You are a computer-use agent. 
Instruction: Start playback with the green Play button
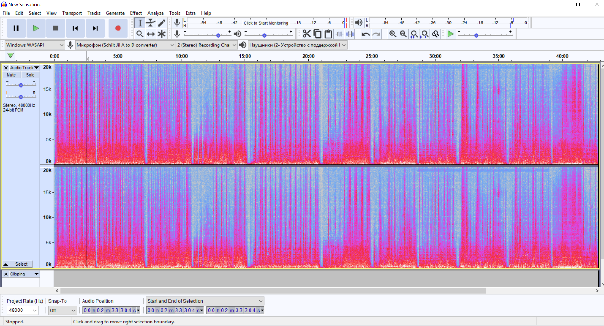click(x=36, y=28)
